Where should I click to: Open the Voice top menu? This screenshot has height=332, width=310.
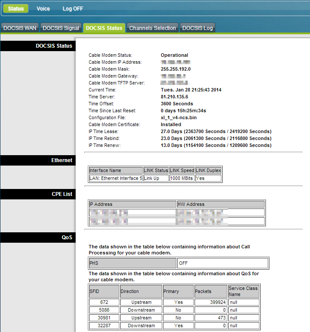tap(43, 9)
